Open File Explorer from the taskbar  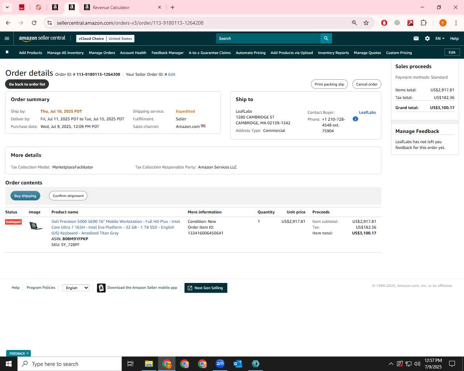coord(149,364)
